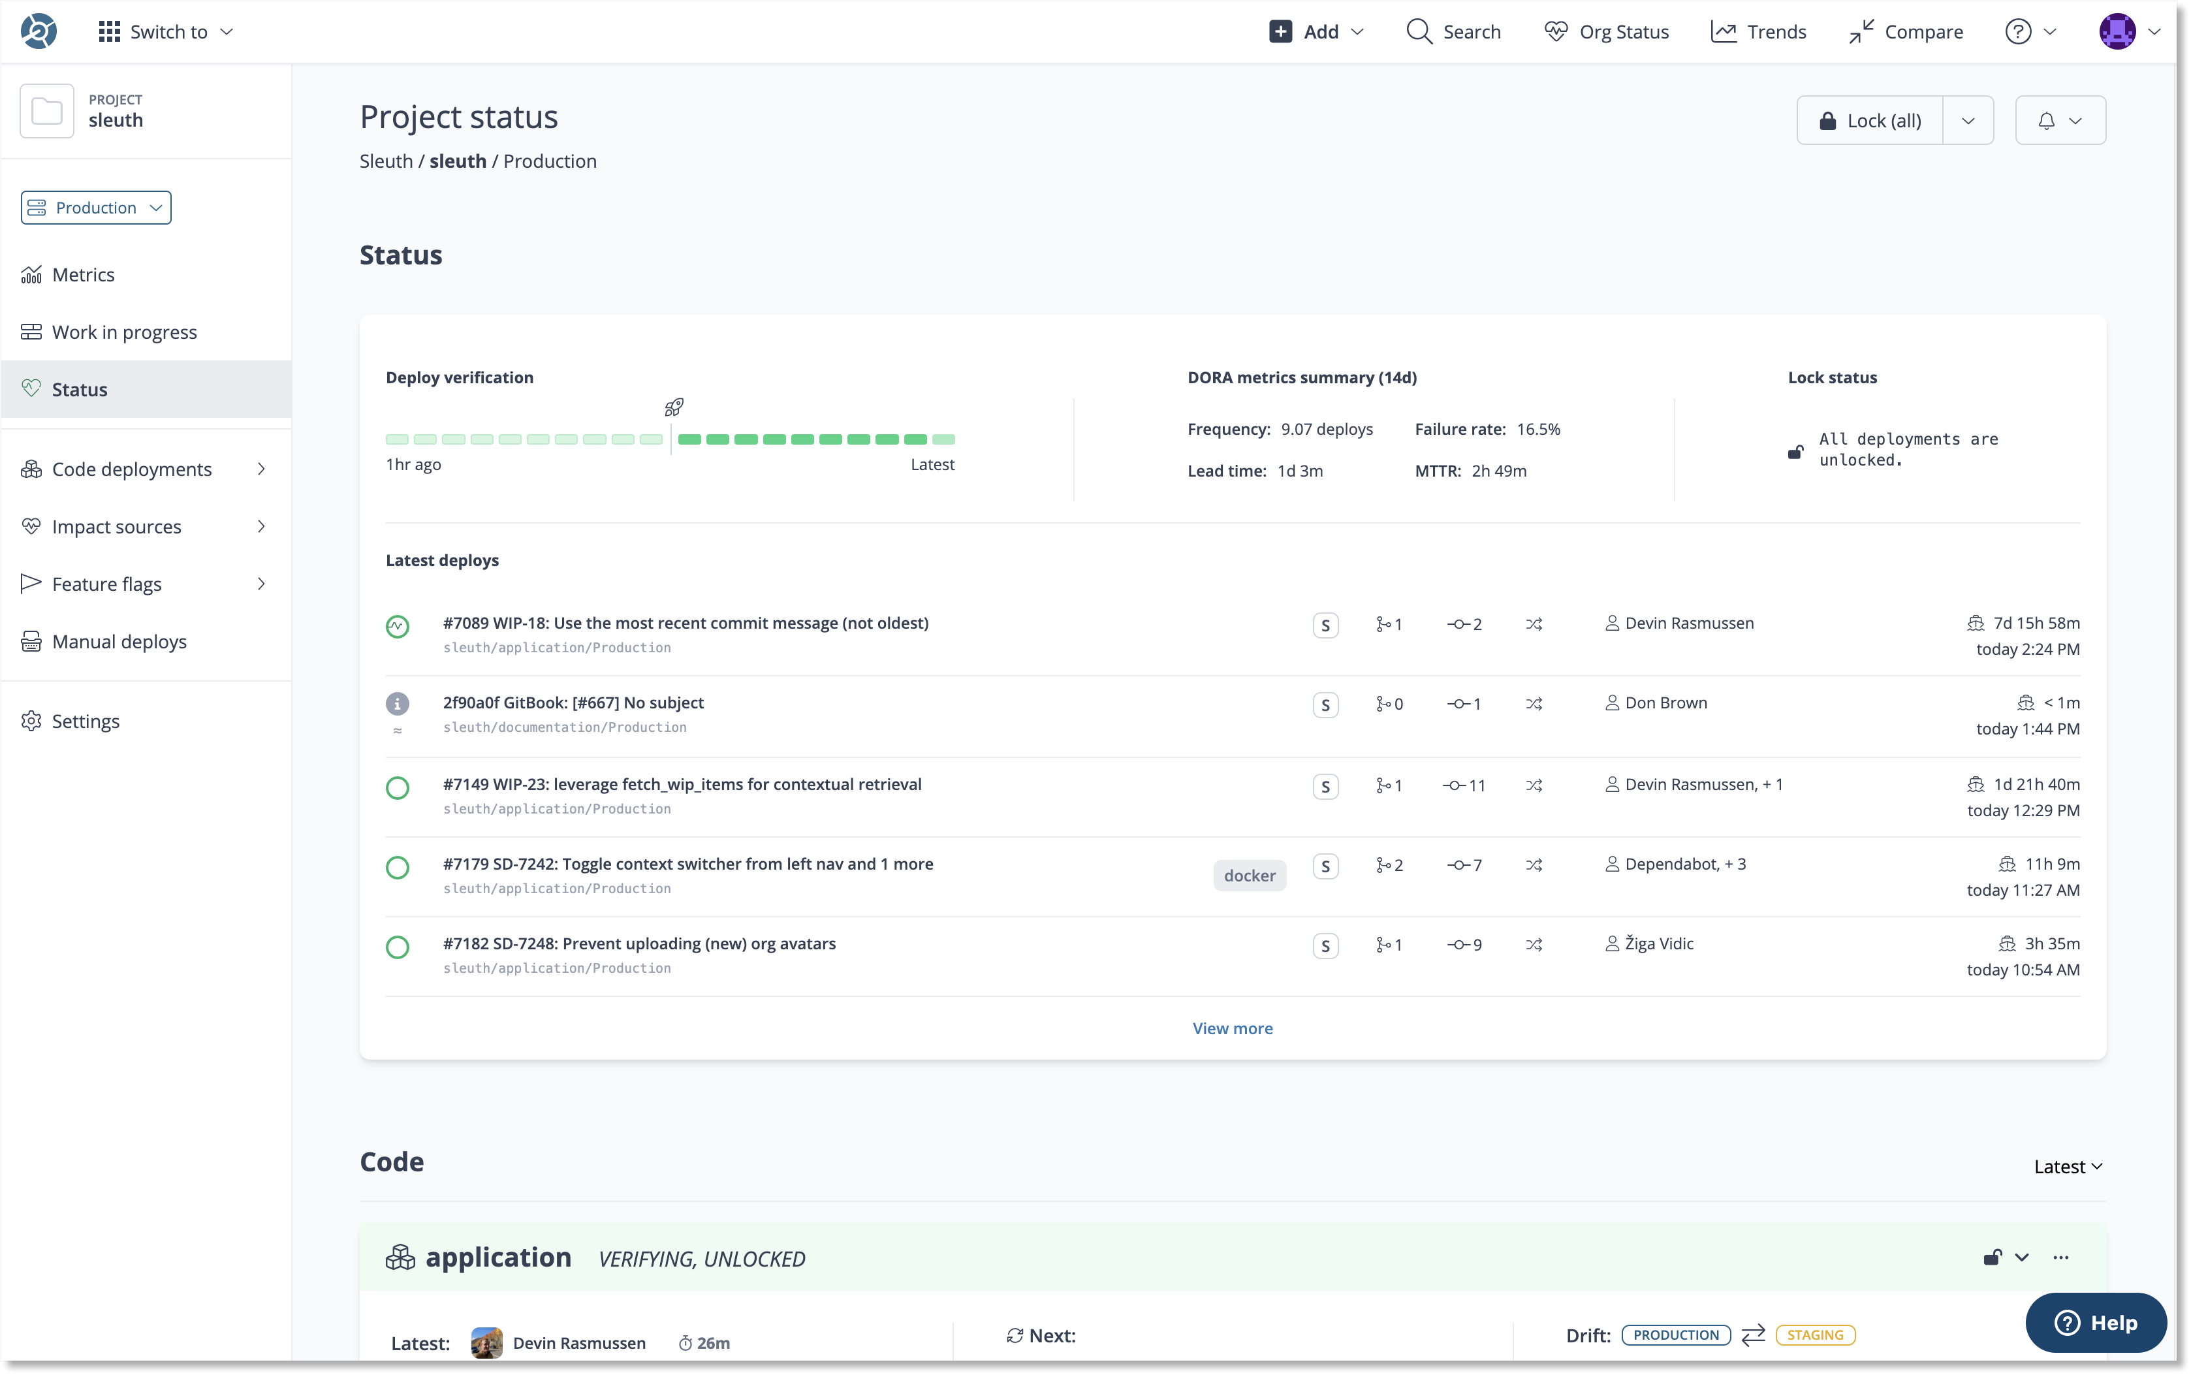Viewport: 2191px width, 1375px height.
Task: Click the Sleuth logo icon
Action: tap(38, 31)
